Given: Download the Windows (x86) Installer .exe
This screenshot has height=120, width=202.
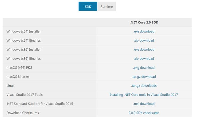Looking at the screenshot, I should (144, 50).
